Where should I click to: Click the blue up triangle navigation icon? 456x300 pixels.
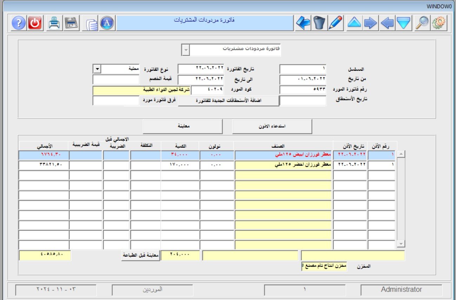[354, 23]
